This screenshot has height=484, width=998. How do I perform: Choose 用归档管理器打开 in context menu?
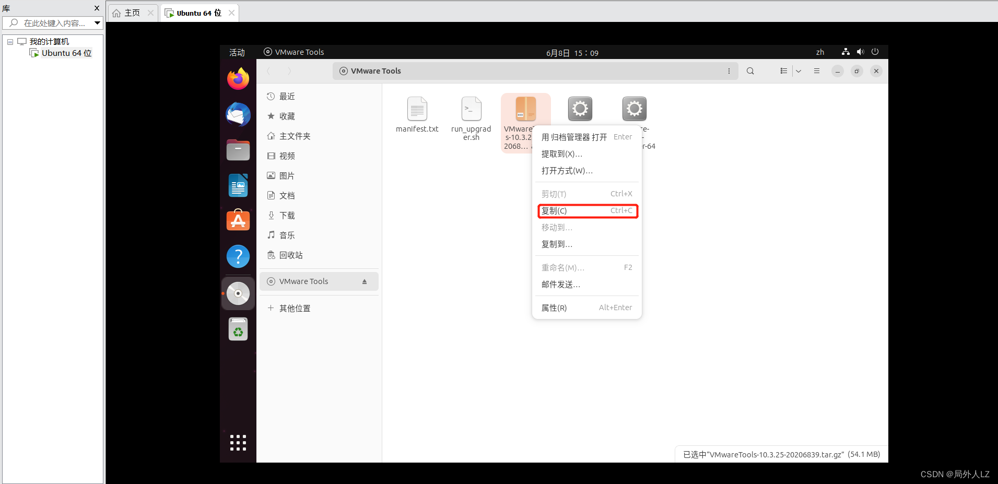tap(586, 137)
